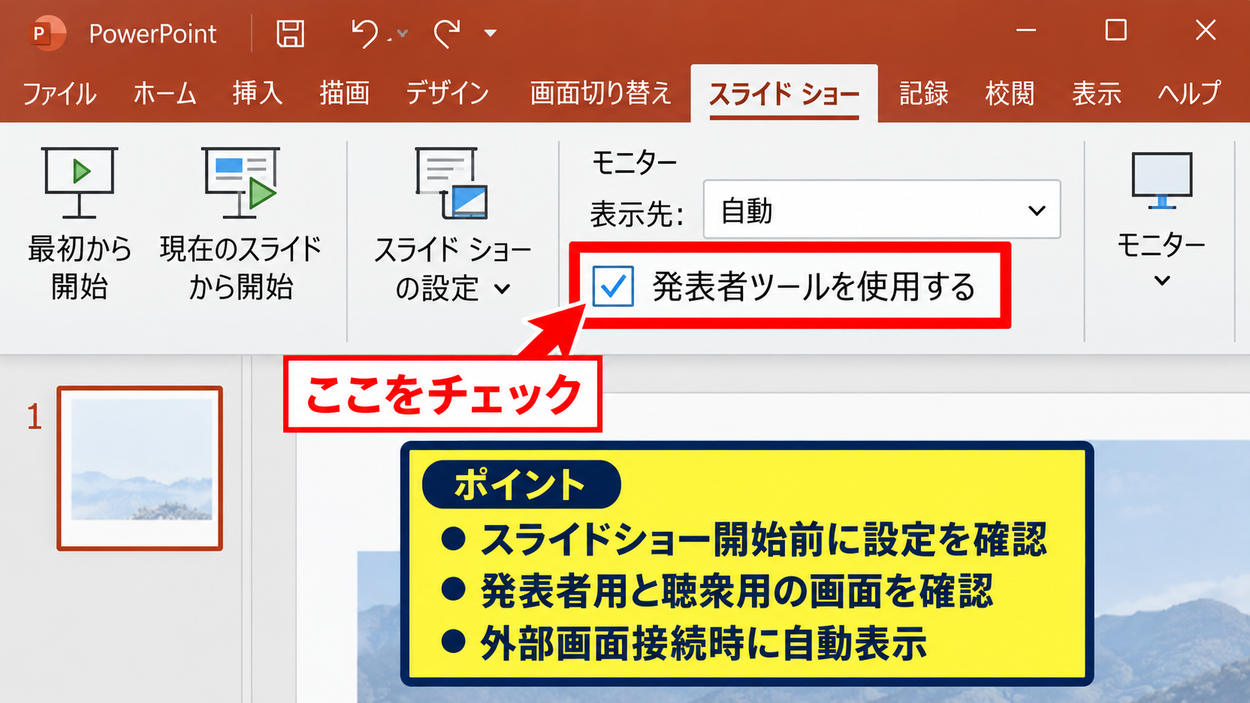Switch to the 画面切り替え tab
Image resolution: width=1250 pixels, height=703 pixels.
coord(600,93)
